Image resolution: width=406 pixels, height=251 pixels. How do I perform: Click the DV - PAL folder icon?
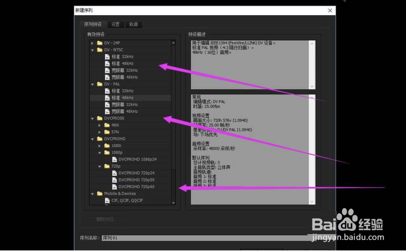pos(100,84)
